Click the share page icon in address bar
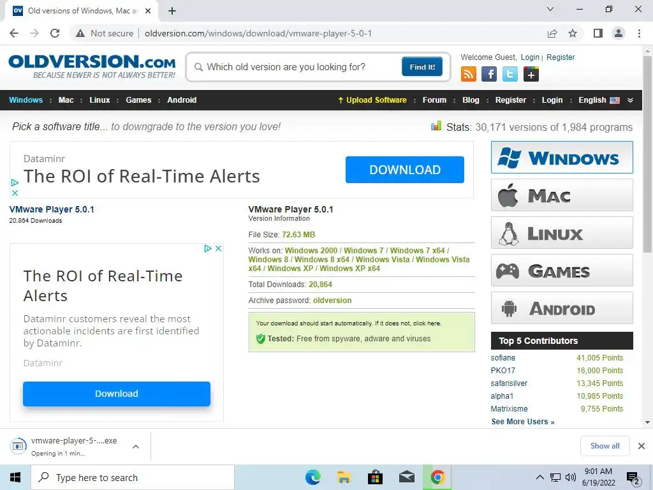This screenshot has width=653, height=490. (x=552, y=33)
